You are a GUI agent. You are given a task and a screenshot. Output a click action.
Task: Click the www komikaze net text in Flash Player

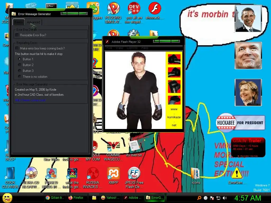click(174, 117)
